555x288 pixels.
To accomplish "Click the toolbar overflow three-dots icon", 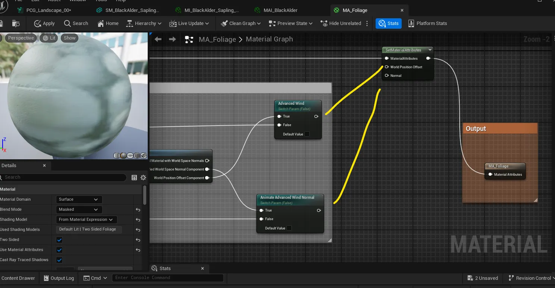I will (x=367, y=23).
